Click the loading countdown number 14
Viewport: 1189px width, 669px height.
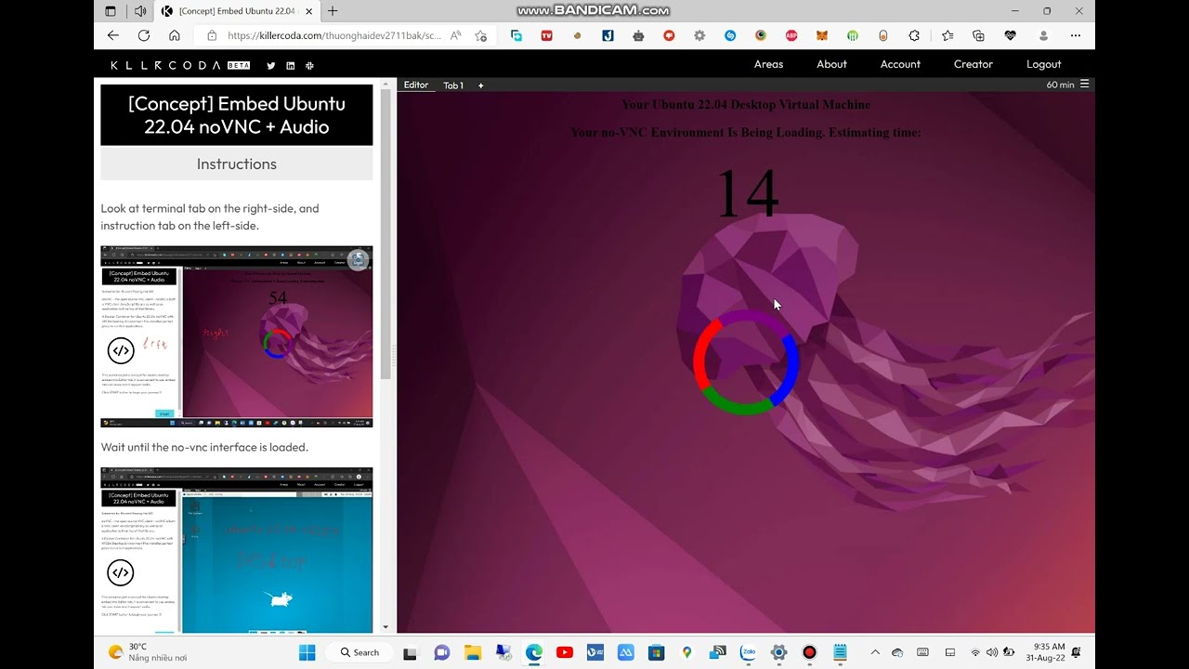tap(747, 193)
